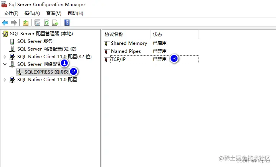Select SQL Native Client 11.0 配置 item
Image resolution: width=276 pixels, height=167 pixels.
47,80
